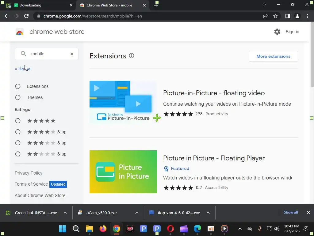Open taskbar Search magnifier

coord(76,229)
